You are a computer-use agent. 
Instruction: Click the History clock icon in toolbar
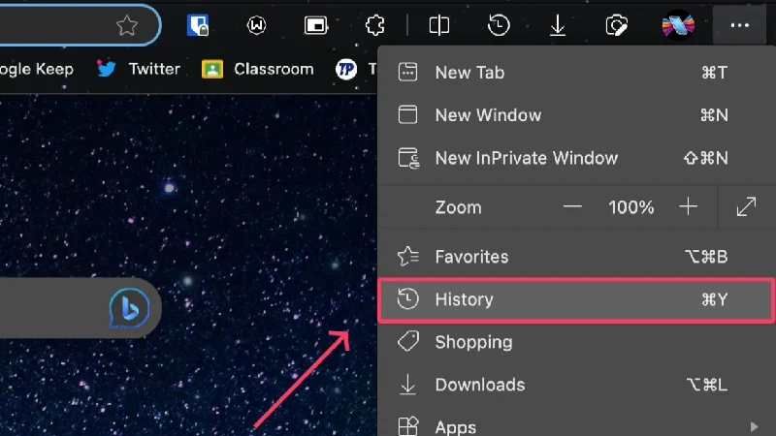499,25
